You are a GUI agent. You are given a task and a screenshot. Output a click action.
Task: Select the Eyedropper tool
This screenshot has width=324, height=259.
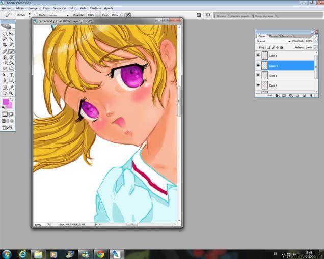pyautogui.click(x=11, y=88)
